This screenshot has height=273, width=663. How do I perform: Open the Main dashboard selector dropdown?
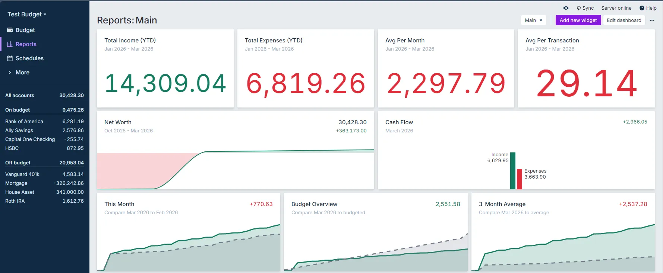click(533, 20)
